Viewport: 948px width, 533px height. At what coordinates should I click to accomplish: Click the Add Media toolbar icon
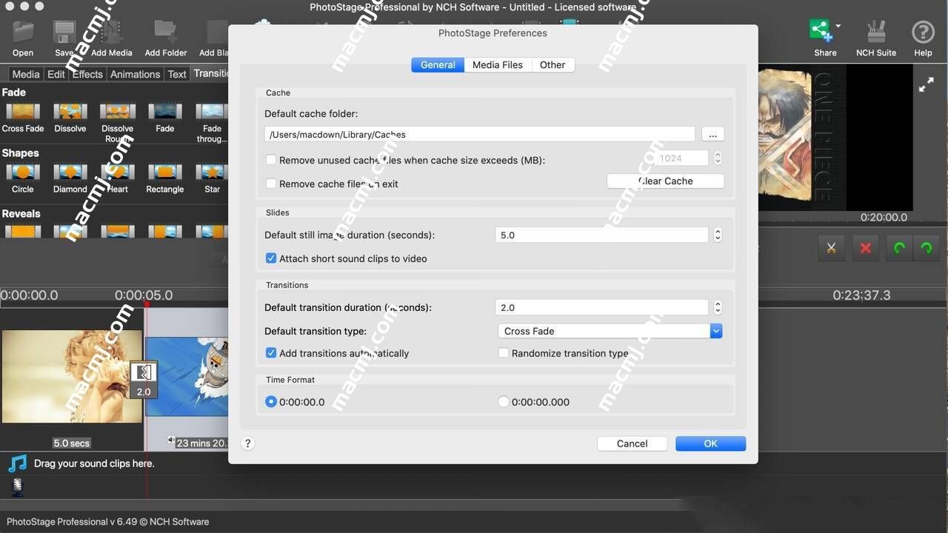[x=112, y=33]
